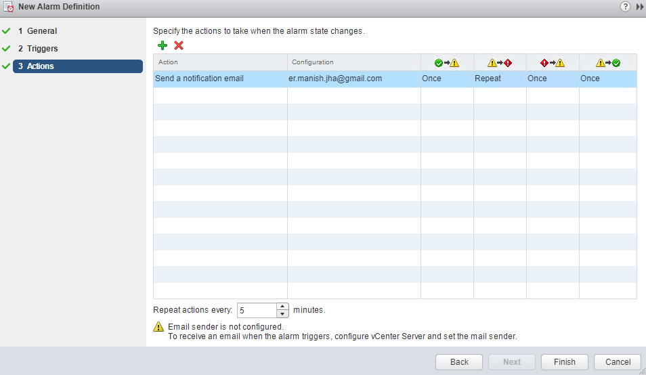Click the double arrow collapse icon in title bar
Viewport: 646px width, 375px height.
(639, 7)
